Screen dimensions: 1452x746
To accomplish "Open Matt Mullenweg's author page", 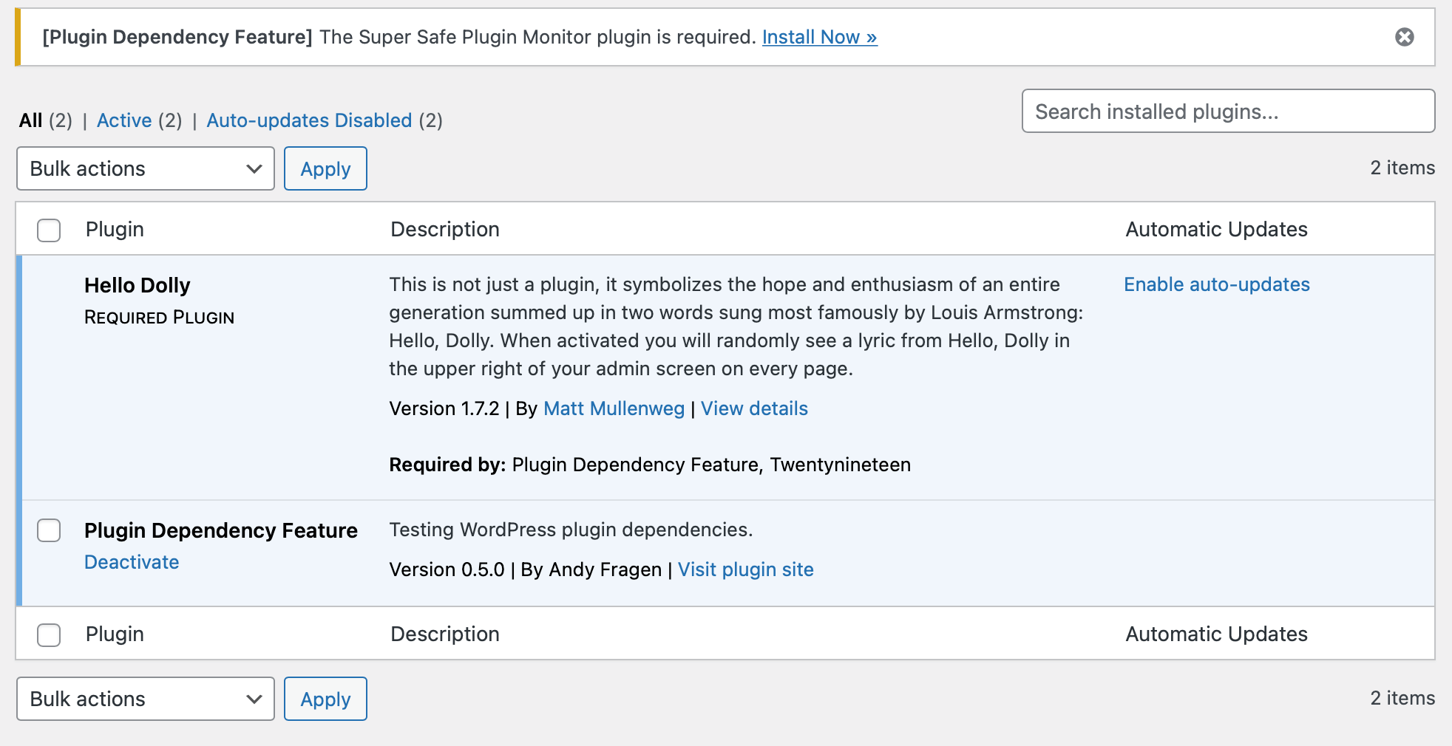I will [x=613, y=408].
